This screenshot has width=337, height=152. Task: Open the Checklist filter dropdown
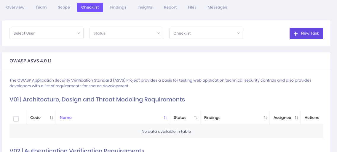click(206, 33)
